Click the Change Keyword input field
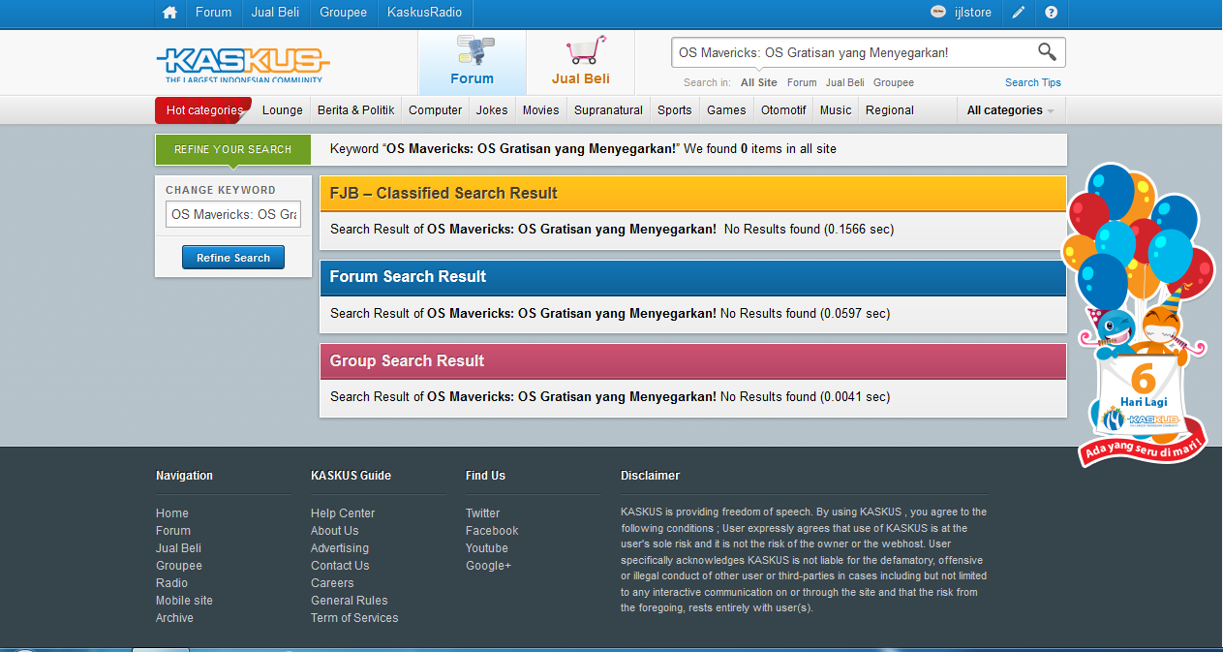 pyautogui.click(x=233, y=214)
